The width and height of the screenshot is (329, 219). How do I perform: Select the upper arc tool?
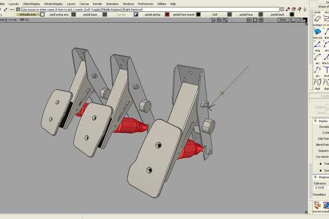(x=317, y=57)
